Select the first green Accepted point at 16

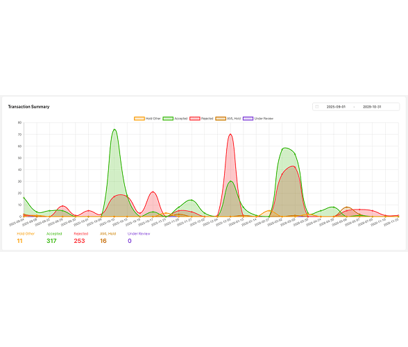click(x=24, y=198)
